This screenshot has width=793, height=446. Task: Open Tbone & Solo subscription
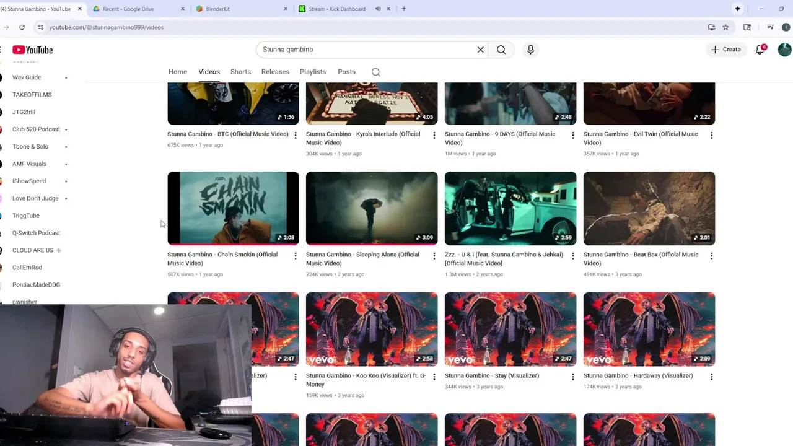30,147
